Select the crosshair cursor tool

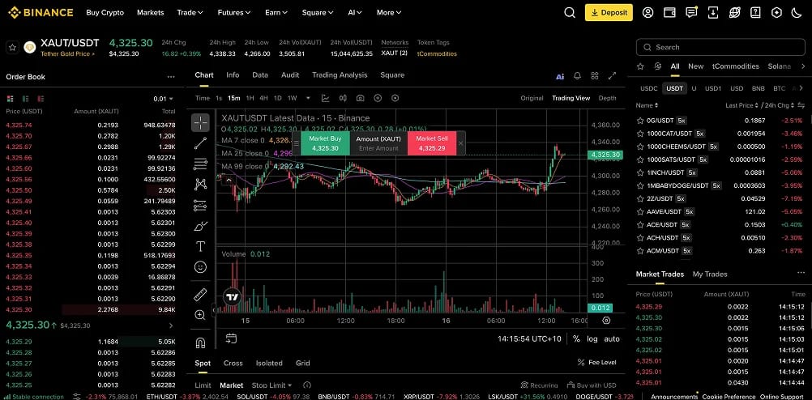(200, 122)
